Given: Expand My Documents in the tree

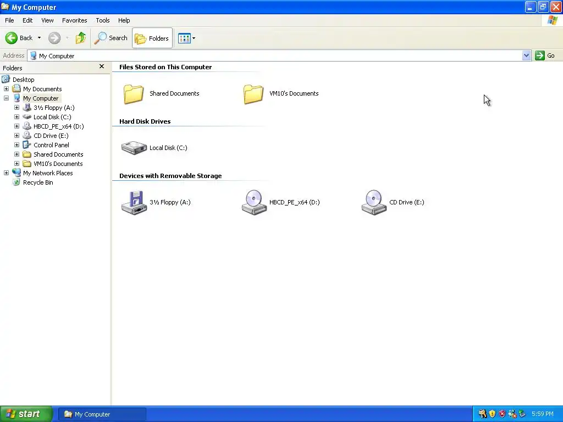Looking at the screenshot, I should (x=6, y=88).
